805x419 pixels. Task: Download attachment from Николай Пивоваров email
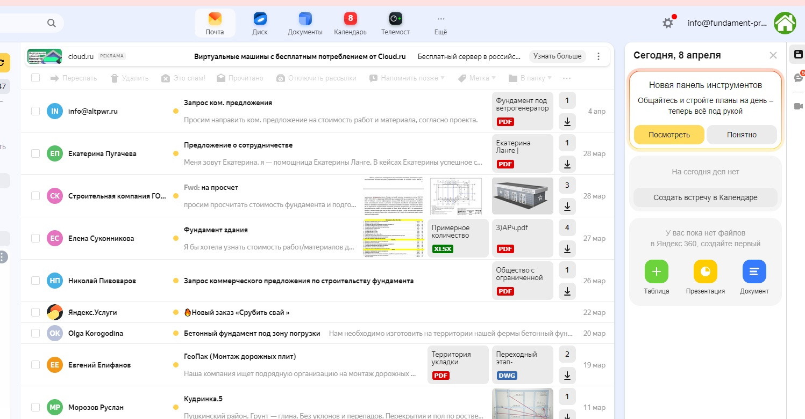point(567,291)
